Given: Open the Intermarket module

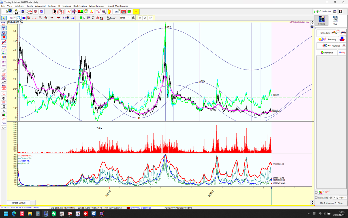Looking at the screenshot, I should point(327,53).
